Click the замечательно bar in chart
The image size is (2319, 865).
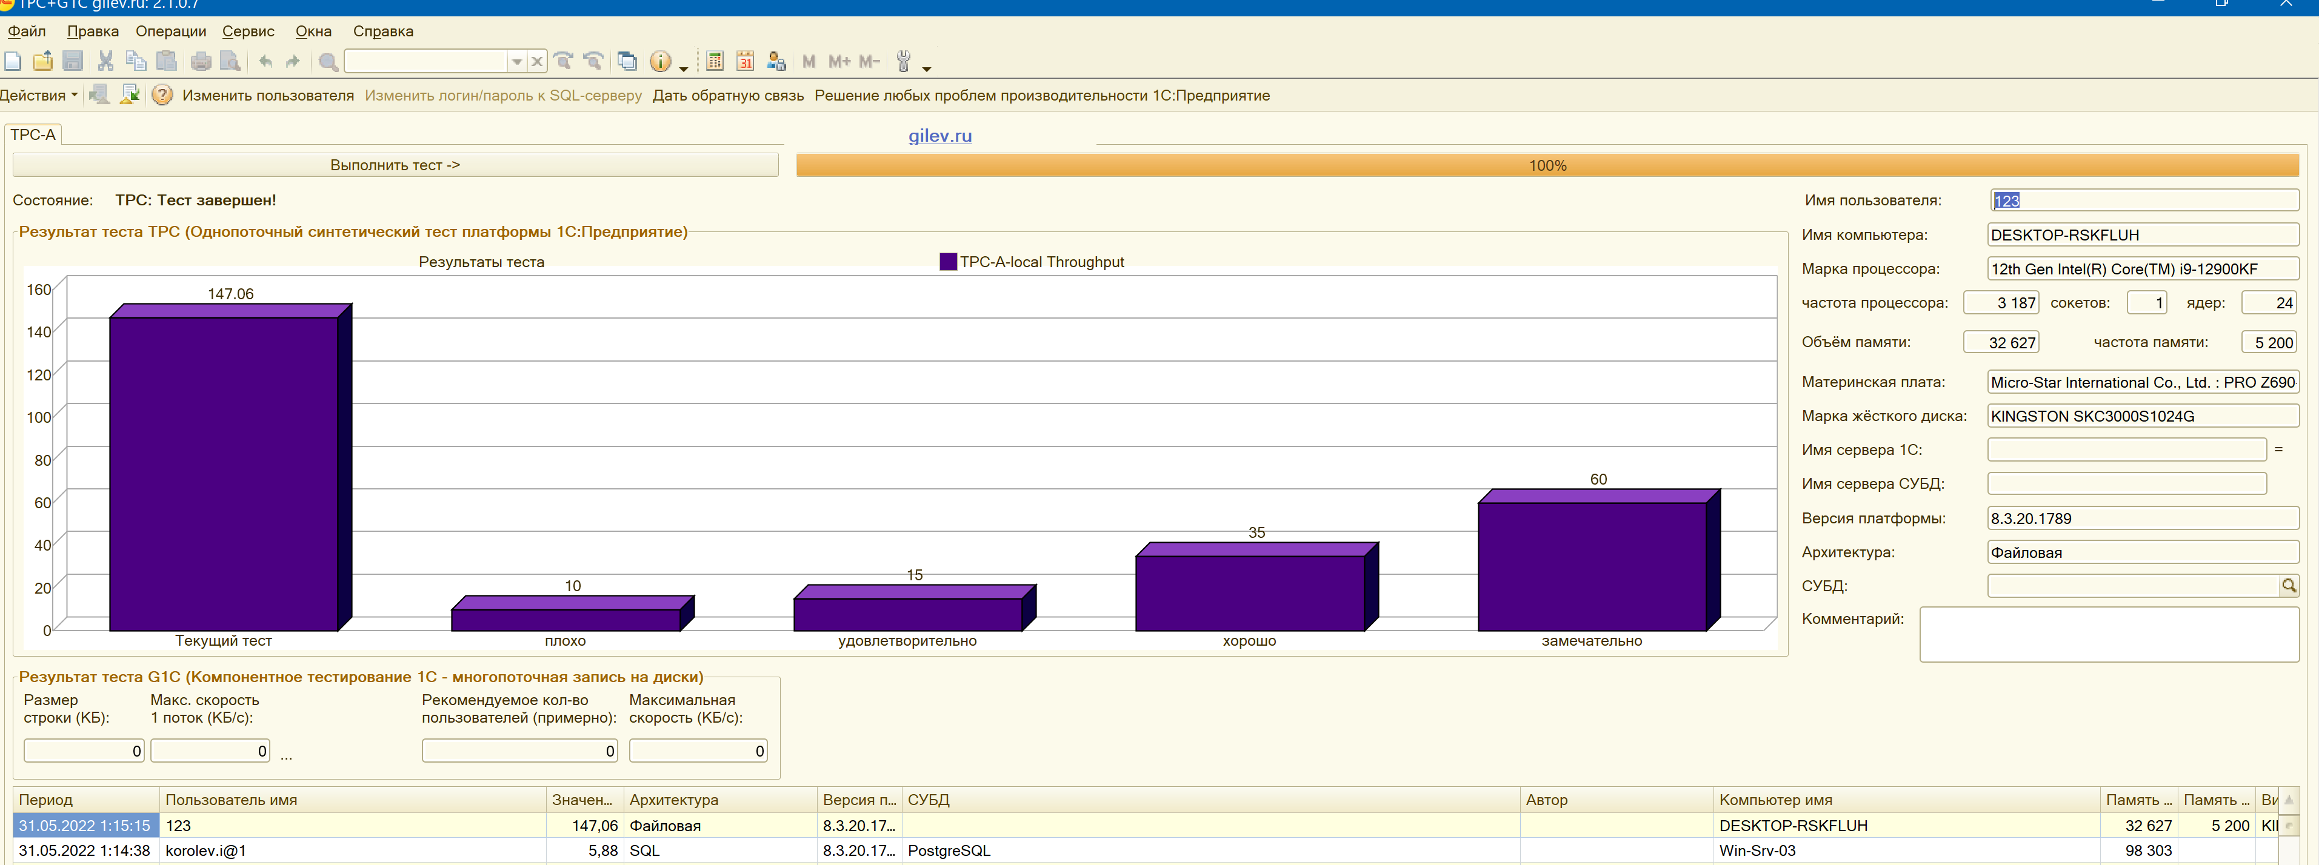point(1598,560)
